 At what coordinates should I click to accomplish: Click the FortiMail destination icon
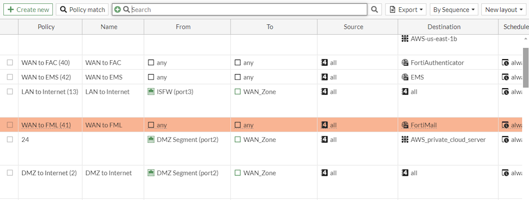[405, 125]
